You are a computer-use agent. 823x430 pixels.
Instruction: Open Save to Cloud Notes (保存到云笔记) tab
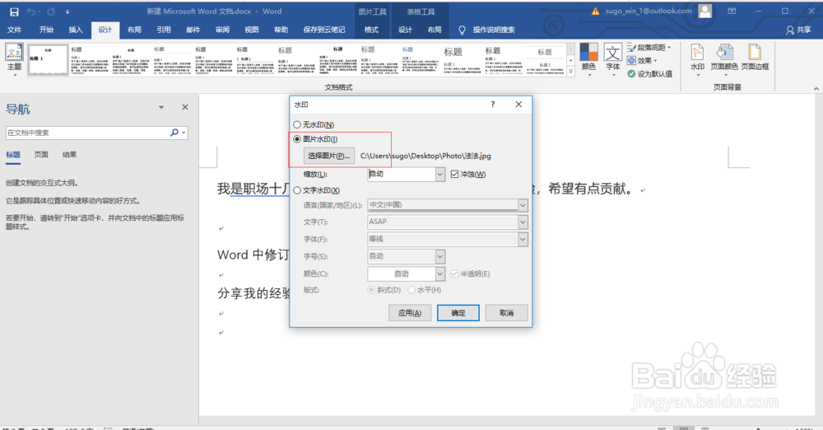pyautogui.click(x=324, y=30)
